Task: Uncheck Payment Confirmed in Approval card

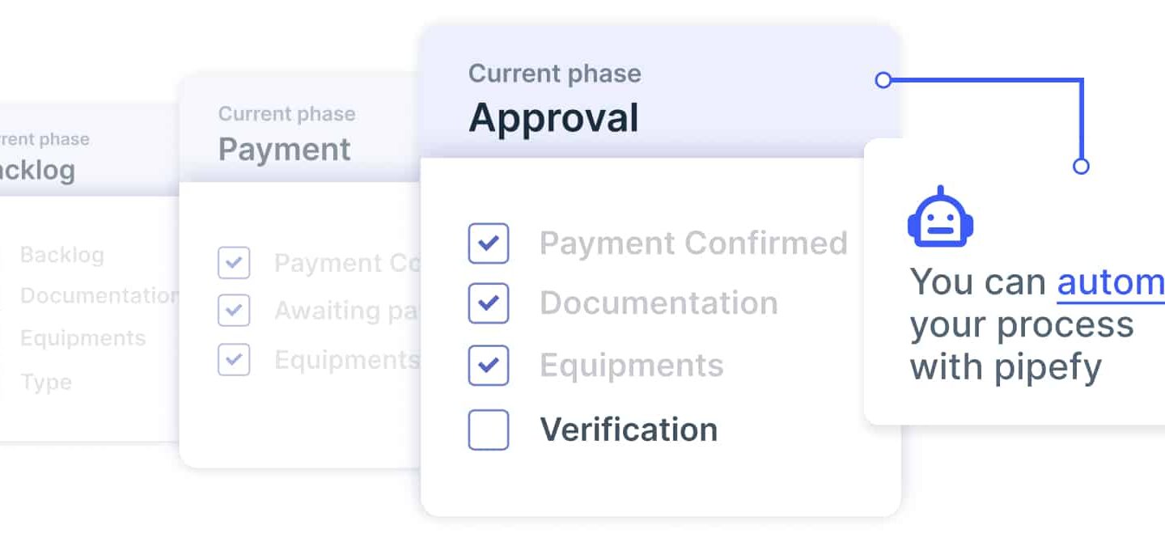Action: click(489, 243)
